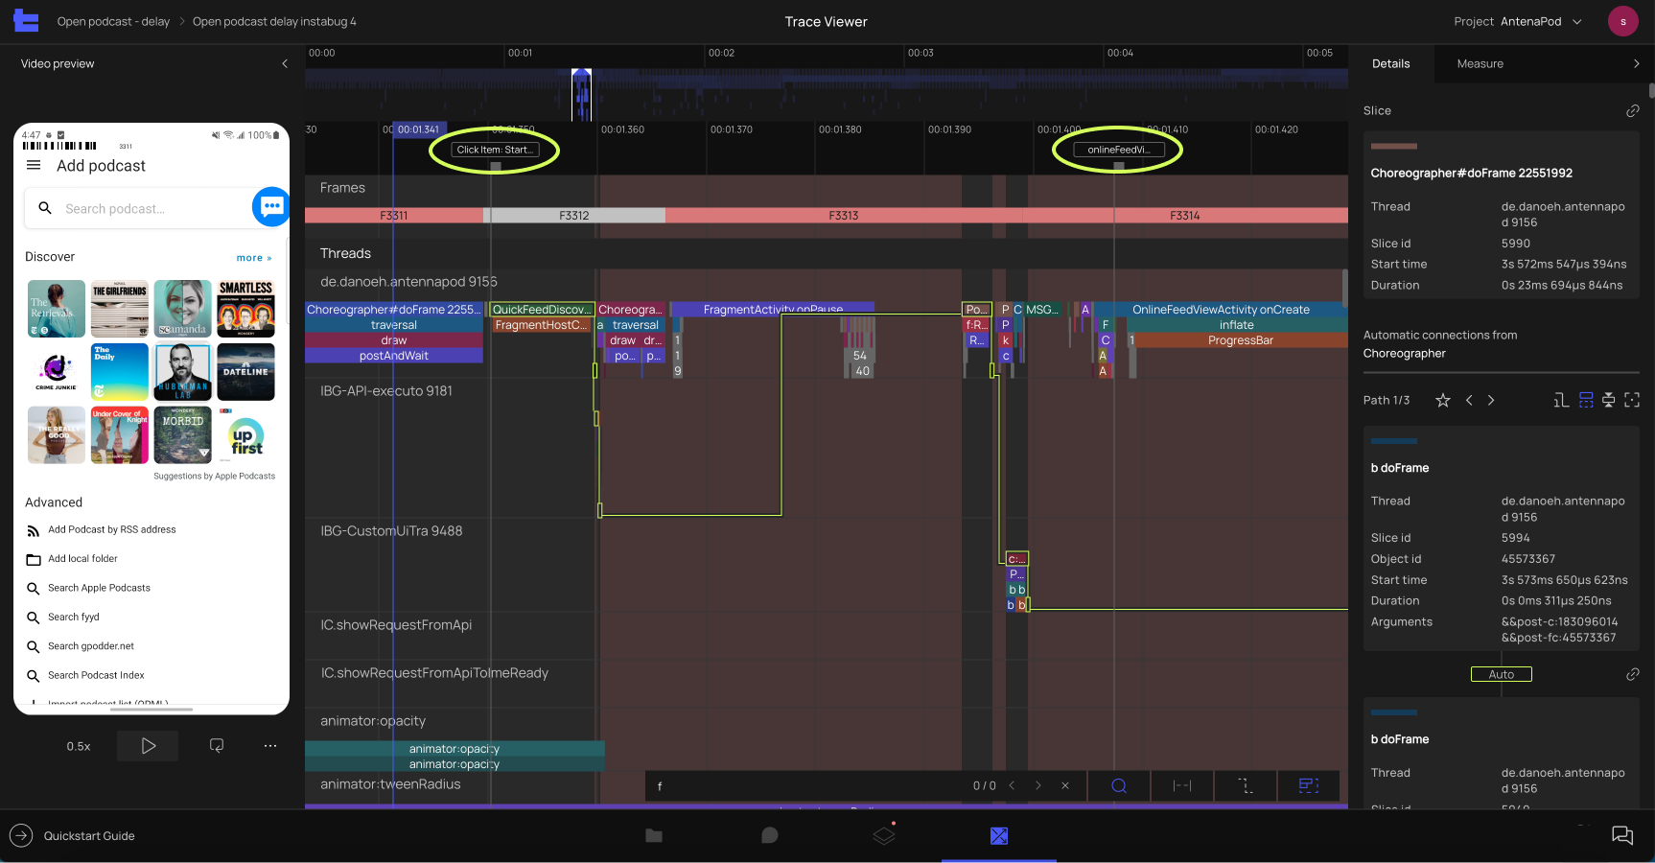Screen dimensions: 1655x863
Task: Click the Auto connection label
Action: (1501, 674)
